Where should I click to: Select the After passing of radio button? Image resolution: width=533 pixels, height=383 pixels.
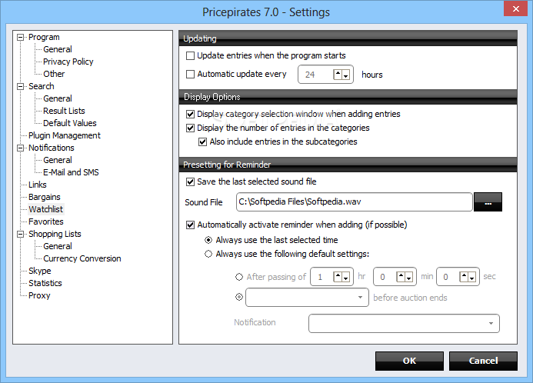click(239, 277)
